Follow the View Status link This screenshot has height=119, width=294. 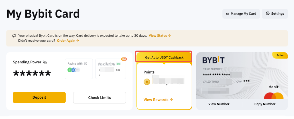[x=160, y=36]
